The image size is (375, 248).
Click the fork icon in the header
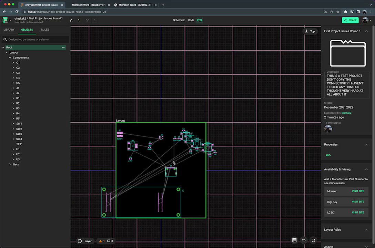(87, 20)
